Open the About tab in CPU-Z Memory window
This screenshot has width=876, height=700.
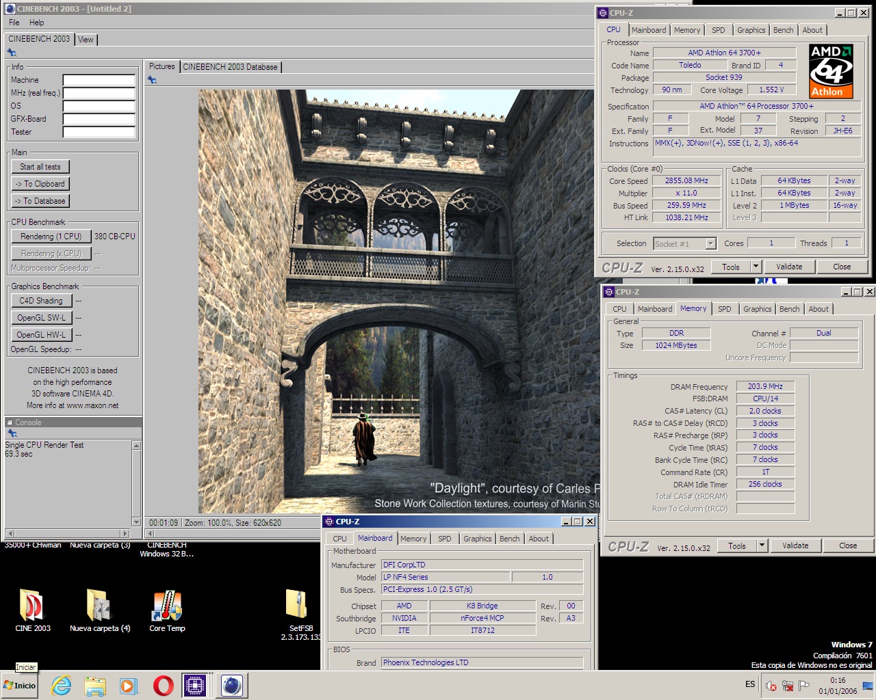819,309
